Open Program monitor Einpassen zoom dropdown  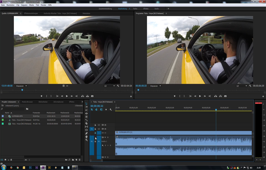point(156,86)
